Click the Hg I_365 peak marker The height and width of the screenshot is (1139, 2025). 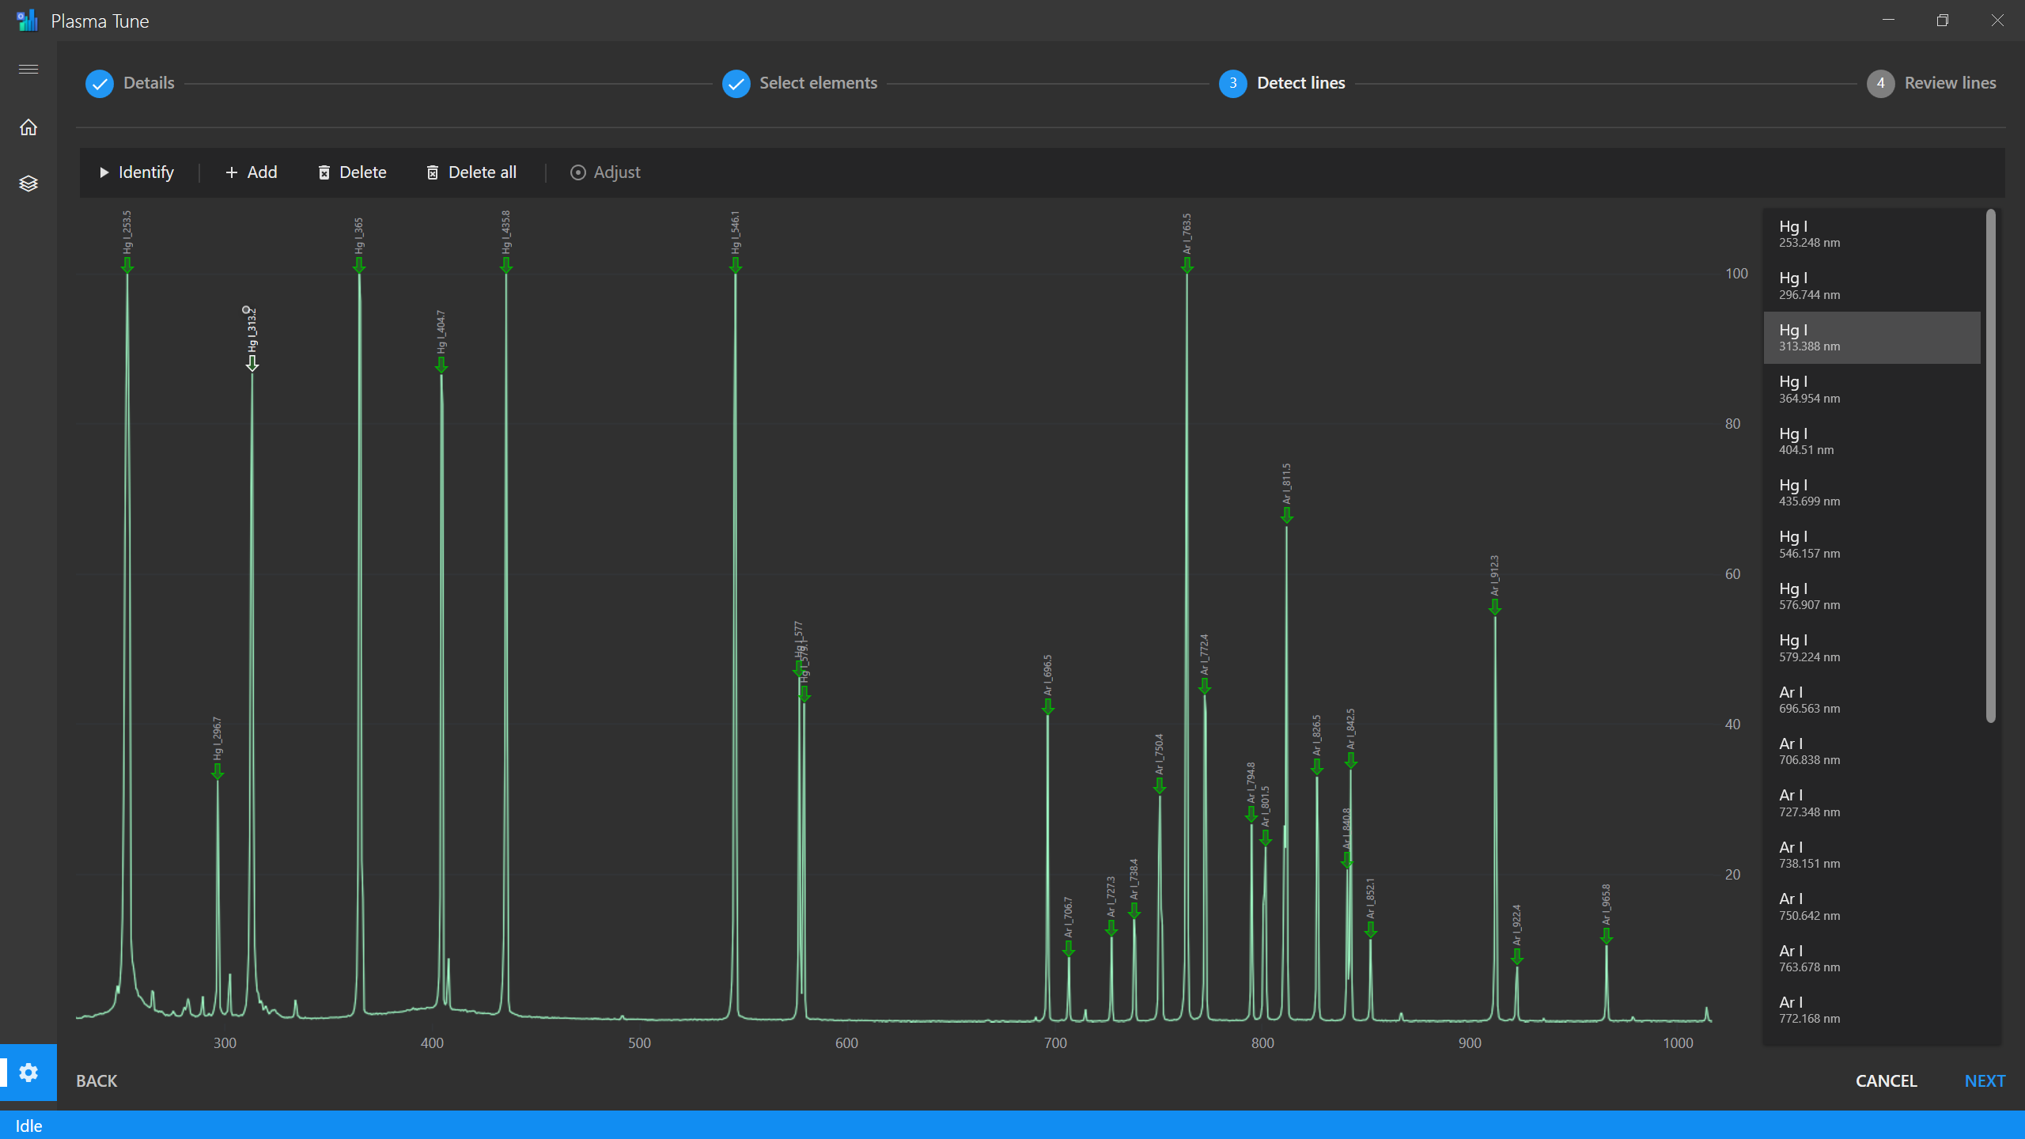click(359, 266)
